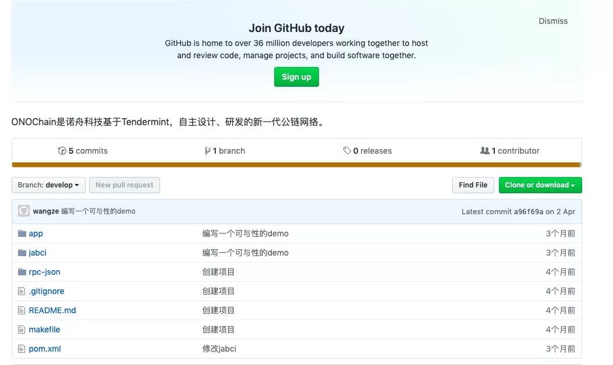Click the contributors people icon

(x=484, y=150)
